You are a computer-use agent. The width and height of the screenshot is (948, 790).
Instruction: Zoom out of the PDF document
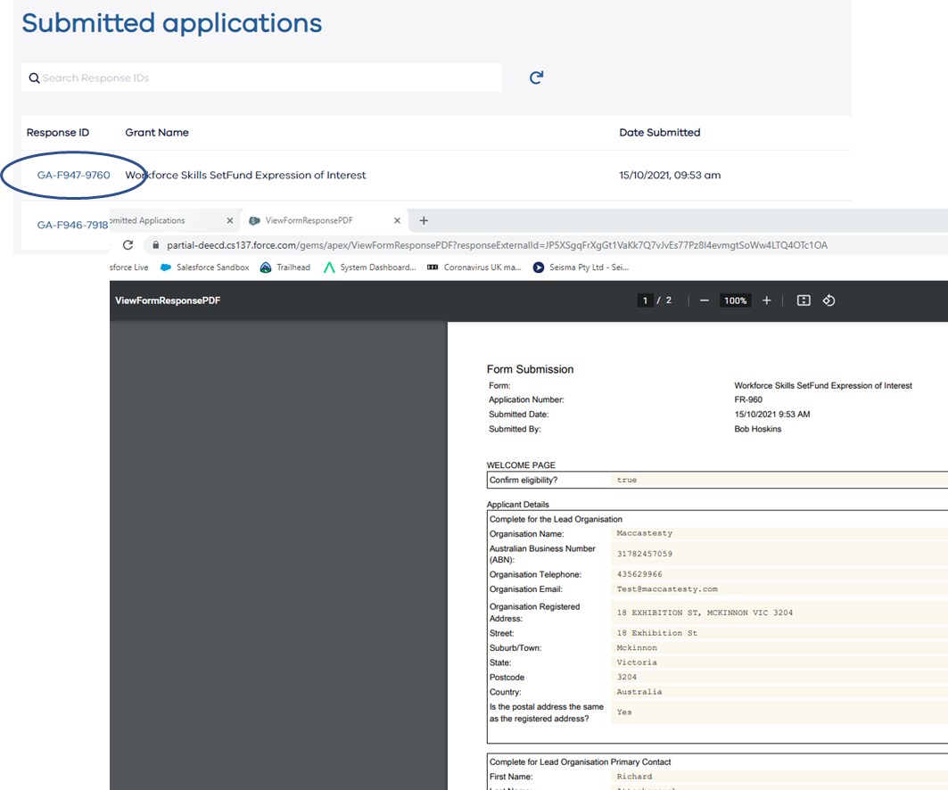point(705,300)
